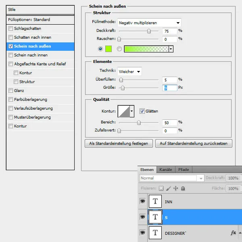Click the INN layer text thumbnail

pyautogui.click(x=155, y=201)
